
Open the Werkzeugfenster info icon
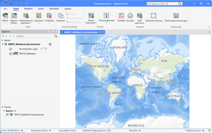pos(106,16)
